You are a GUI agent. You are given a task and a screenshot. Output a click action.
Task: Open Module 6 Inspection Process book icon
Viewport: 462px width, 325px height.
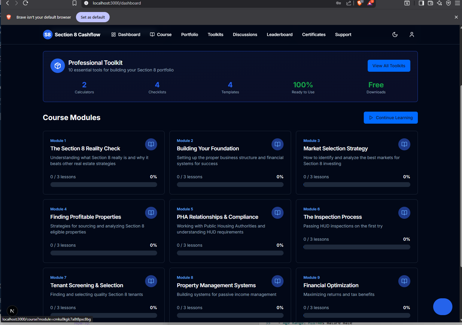404,213
